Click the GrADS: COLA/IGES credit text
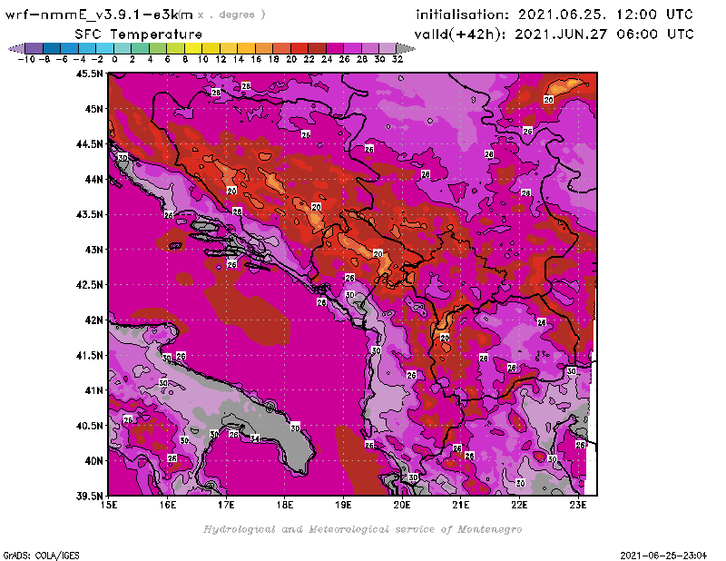 [36, 553]
